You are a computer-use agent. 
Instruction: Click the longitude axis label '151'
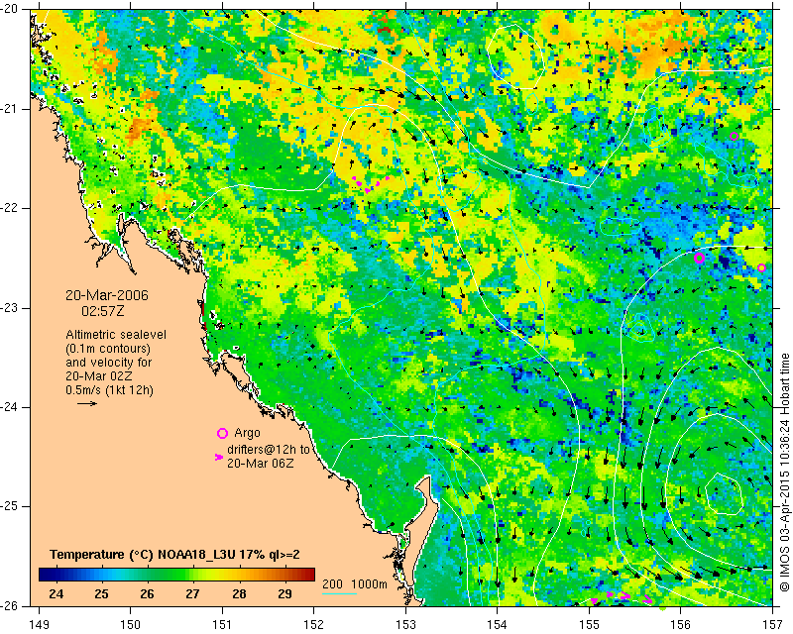pos(222,624)
